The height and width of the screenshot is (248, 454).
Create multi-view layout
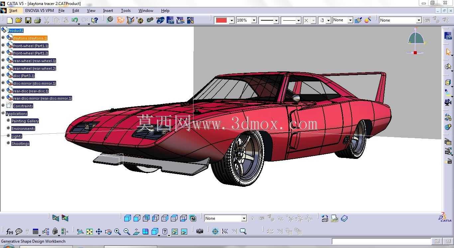(x=145, y=232)
